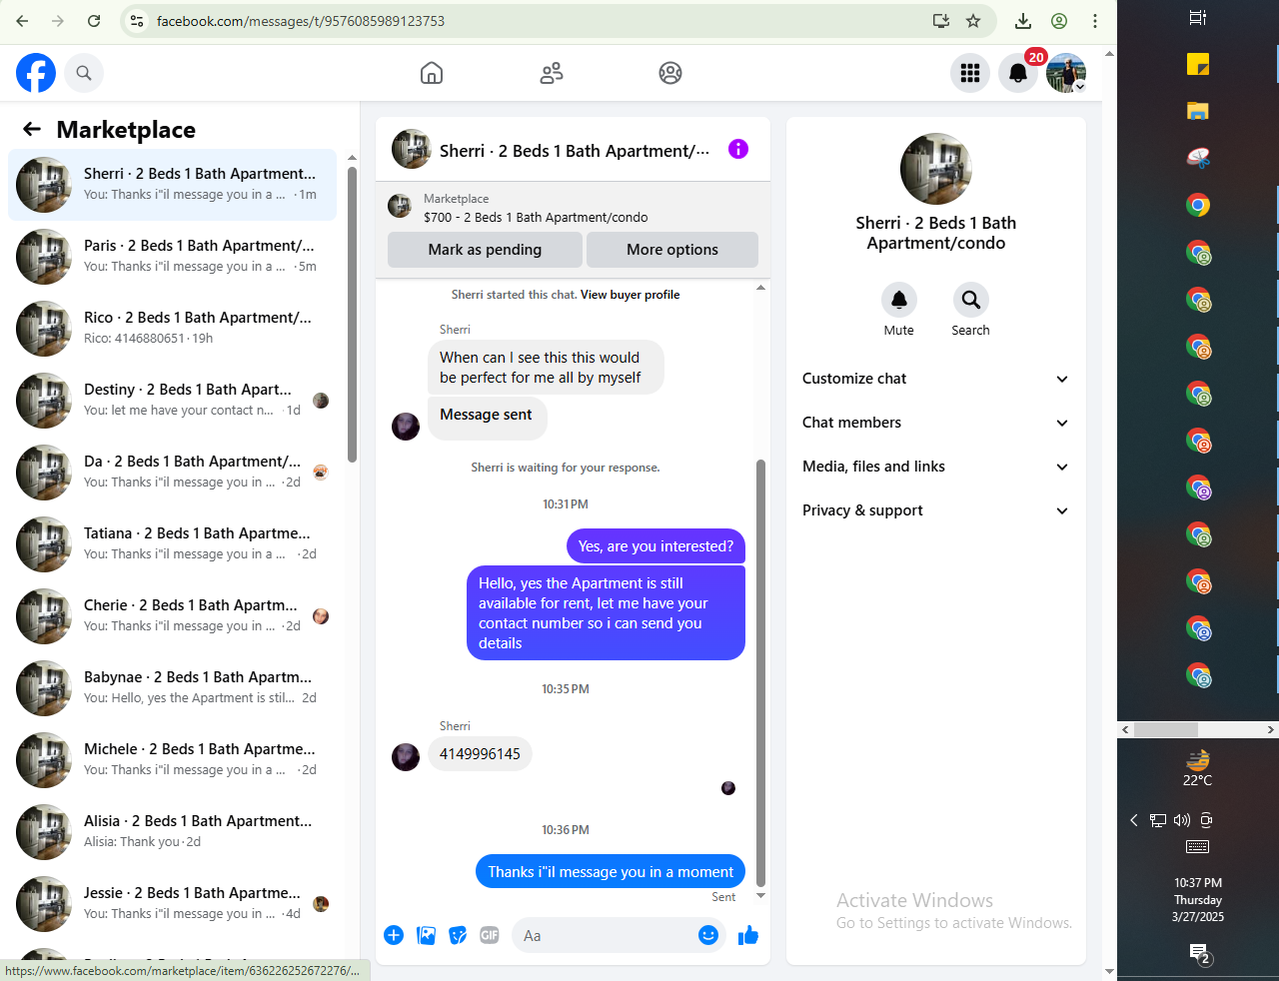Go to the Home tab icon
Viewport: 1279px width, 981px height.
click(x=432, y=73)
